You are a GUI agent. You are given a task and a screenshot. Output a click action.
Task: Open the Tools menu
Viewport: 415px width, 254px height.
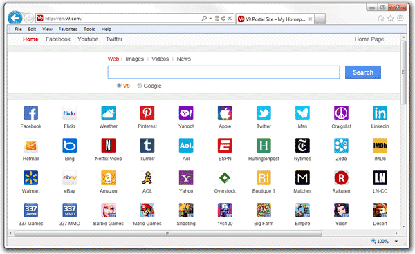pyautogui.click(x=89, y=29)
